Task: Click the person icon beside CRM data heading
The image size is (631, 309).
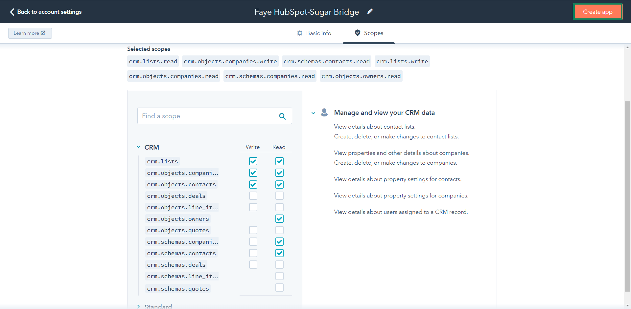Action: click(x=324, y=113)
